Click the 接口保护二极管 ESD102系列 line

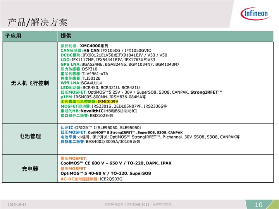[x=87, y=115]
